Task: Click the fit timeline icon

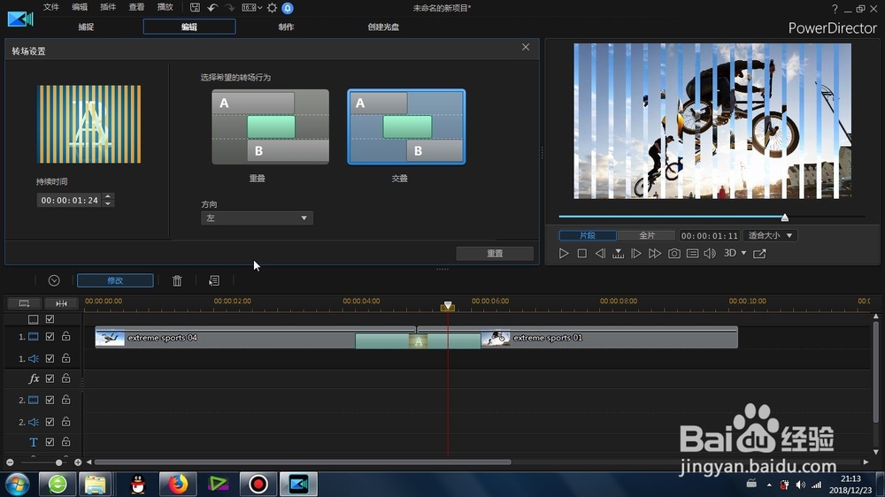Action: (62, 303)
